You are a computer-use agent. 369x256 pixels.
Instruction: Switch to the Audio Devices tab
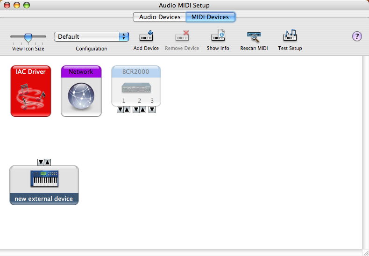tap(160, 17)
